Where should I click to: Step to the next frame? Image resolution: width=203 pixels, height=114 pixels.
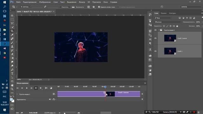click(x=31, y=88)
